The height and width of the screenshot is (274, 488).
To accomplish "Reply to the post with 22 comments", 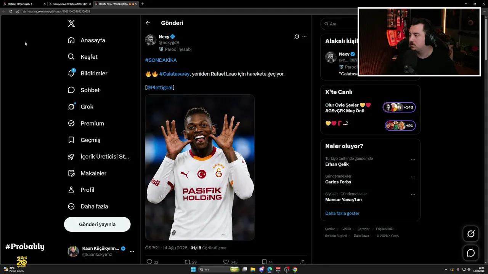I will click(149, 262).
